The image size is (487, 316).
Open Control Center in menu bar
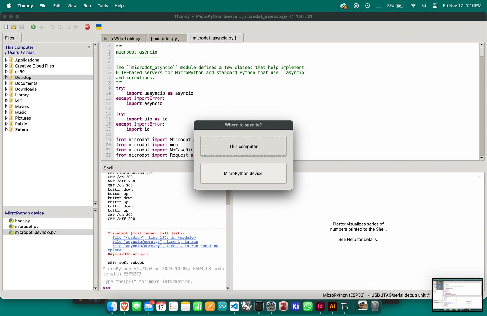pos(435,6)
